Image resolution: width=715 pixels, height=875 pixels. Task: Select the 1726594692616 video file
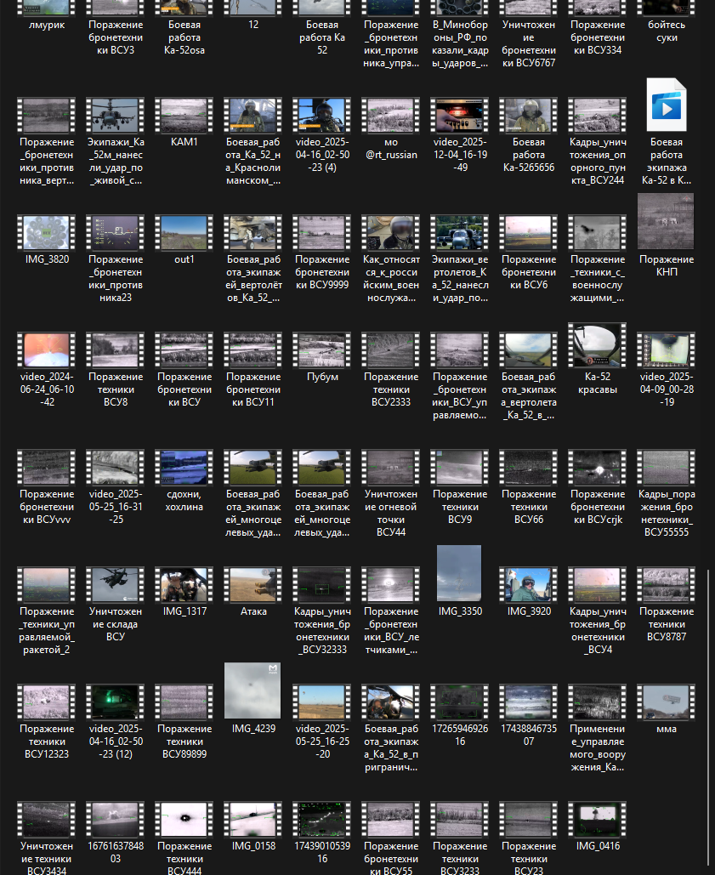460,715
